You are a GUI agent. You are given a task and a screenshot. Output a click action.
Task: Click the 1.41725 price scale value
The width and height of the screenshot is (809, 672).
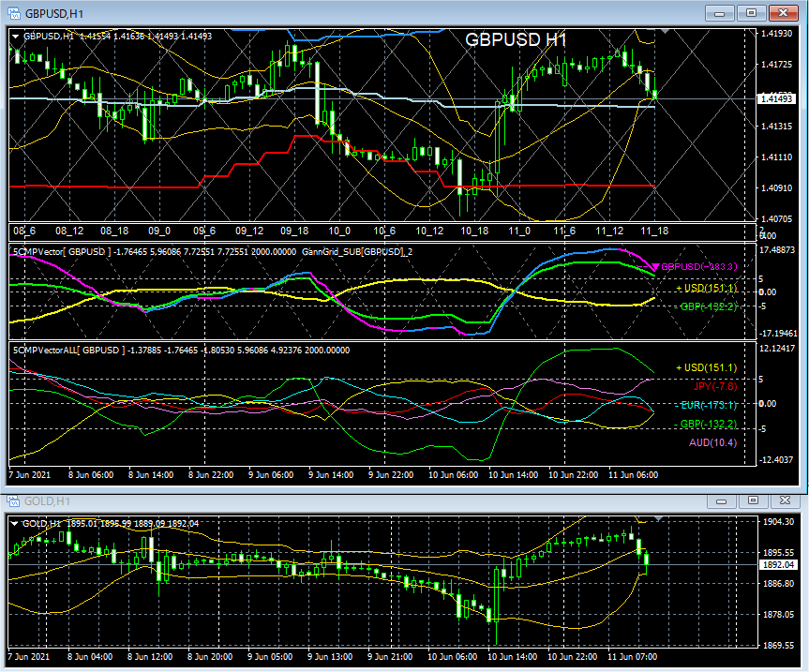(776, 65)
